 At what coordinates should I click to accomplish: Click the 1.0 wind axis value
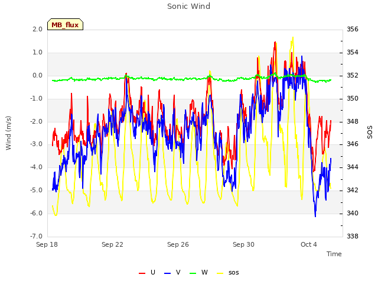(x=38, y=53)
